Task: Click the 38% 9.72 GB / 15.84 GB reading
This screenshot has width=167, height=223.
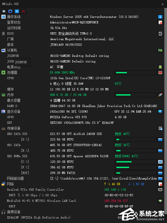Action: tap(68, 95)
